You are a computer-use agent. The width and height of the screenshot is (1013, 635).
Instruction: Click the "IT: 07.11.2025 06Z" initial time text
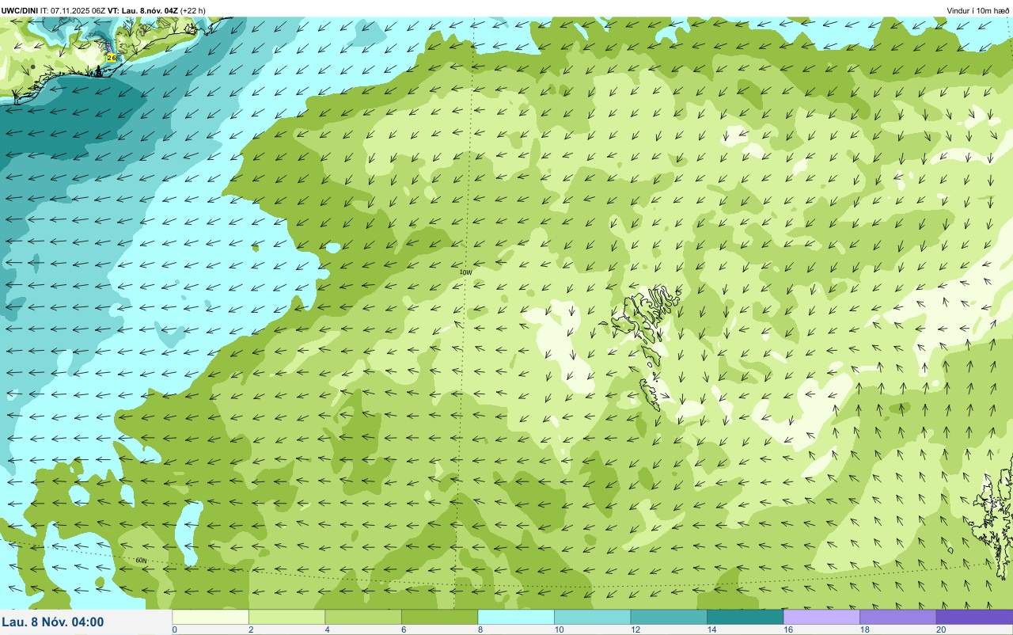[73, 10]
